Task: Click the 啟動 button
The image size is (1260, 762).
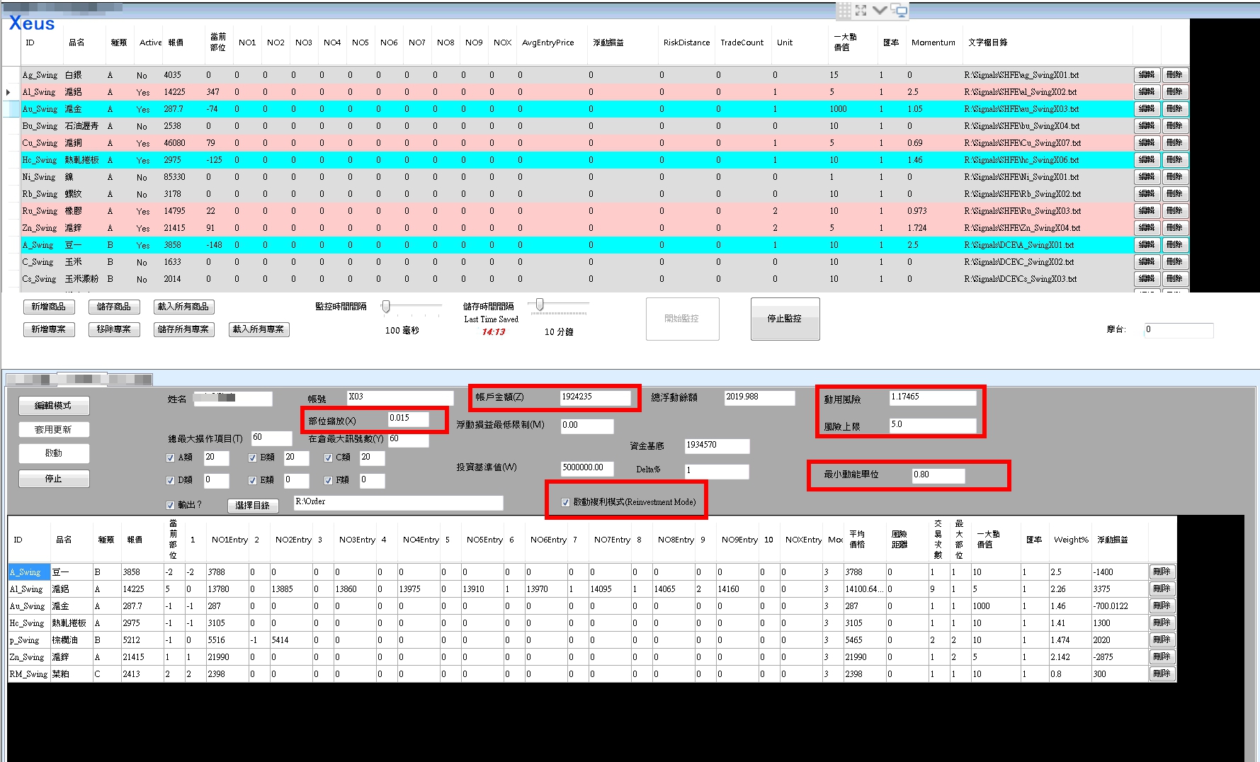Action: click(54, 453)
